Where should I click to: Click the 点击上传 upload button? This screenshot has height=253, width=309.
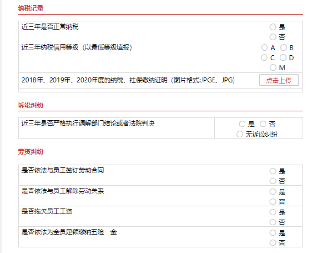tap(279, 80)
